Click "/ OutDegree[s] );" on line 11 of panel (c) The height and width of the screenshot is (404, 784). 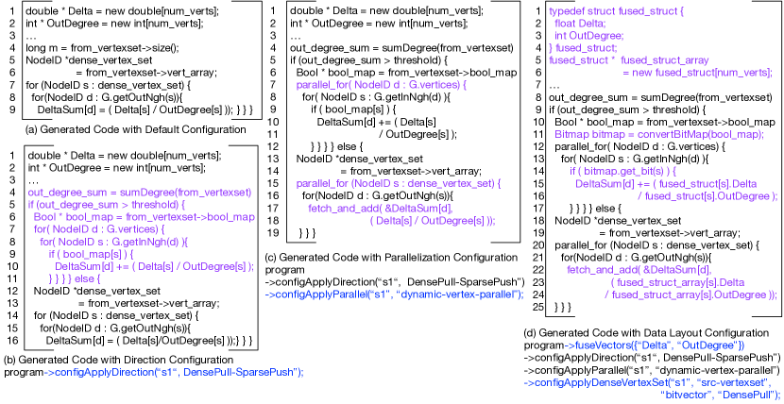[x=418, y=135]
